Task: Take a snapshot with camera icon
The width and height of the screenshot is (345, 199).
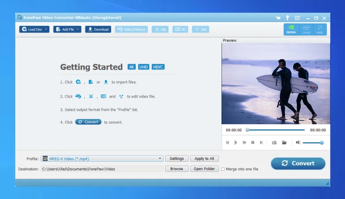Action: click(274, 143)
